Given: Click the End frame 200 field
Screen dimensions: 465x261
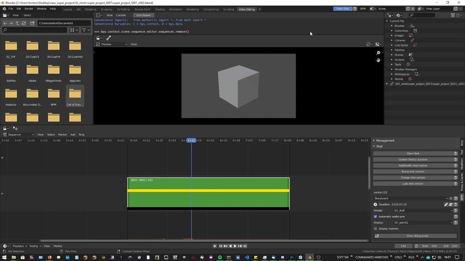Looking at the screenshot, I should 450,246.
